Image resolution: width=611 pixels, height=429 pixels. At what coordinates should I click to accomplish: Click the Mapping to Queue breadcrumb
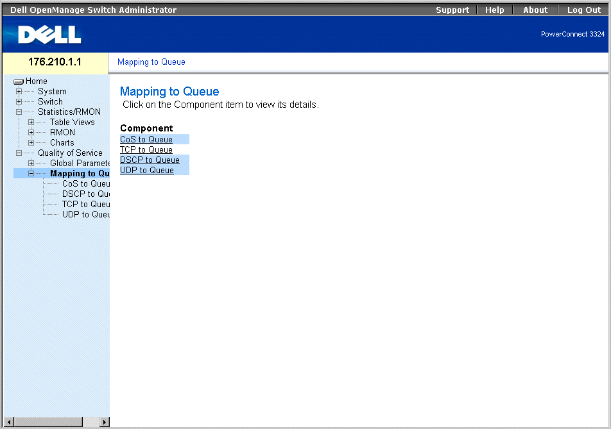click(151, 62)
